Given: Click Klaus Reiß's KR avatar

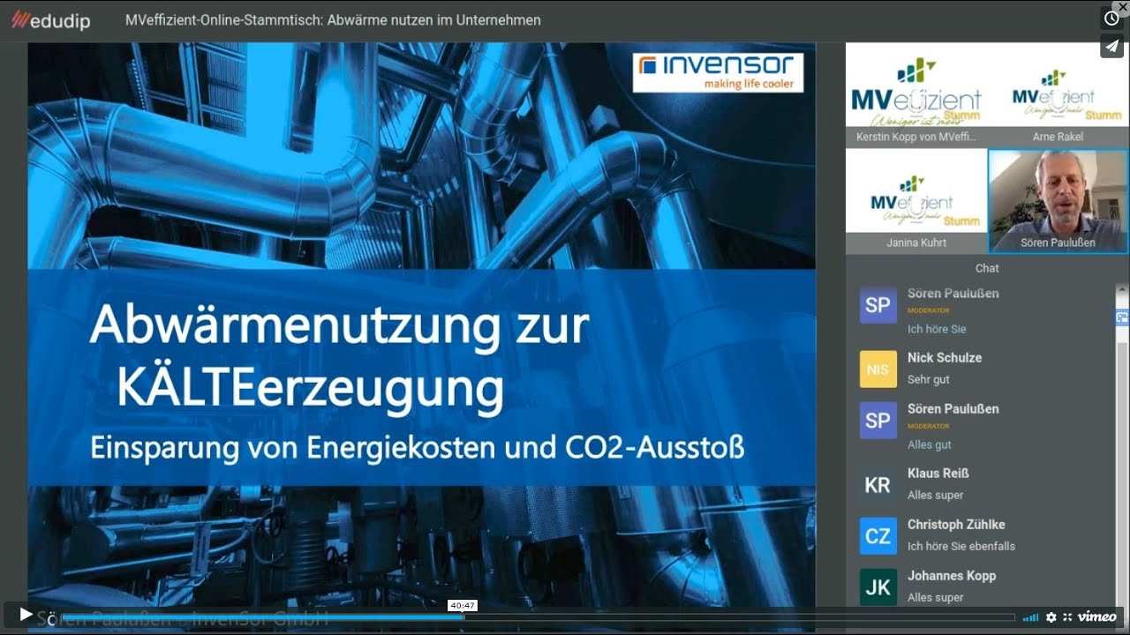Looking at the screenshot, I should [x=878, y=485].
